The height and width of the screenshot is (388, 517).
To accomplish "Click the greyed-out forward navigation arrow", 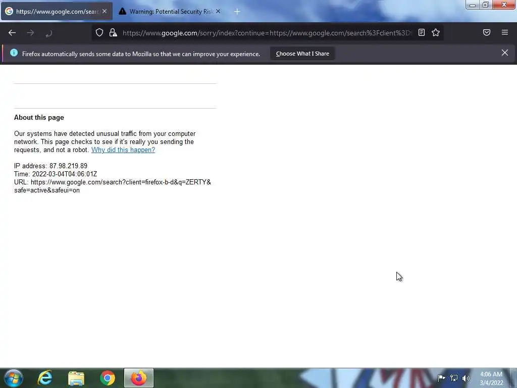I will (30, 33).
